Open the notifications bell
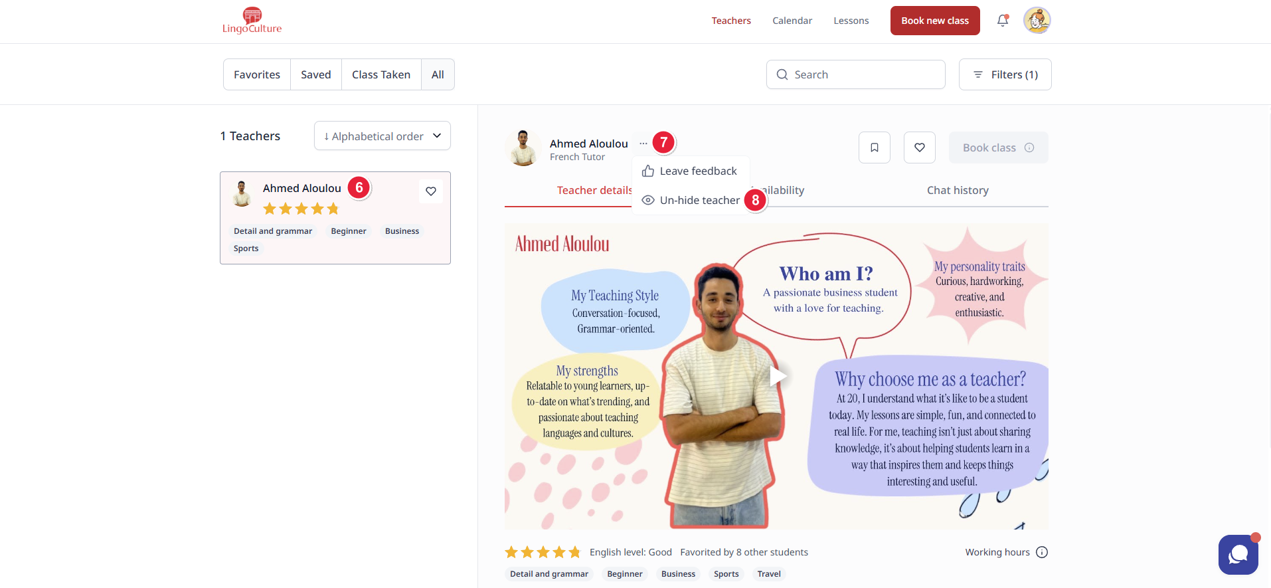The height and width of the screenshot is (588, 1271). pyautogui.click(x=1003, y=21)
